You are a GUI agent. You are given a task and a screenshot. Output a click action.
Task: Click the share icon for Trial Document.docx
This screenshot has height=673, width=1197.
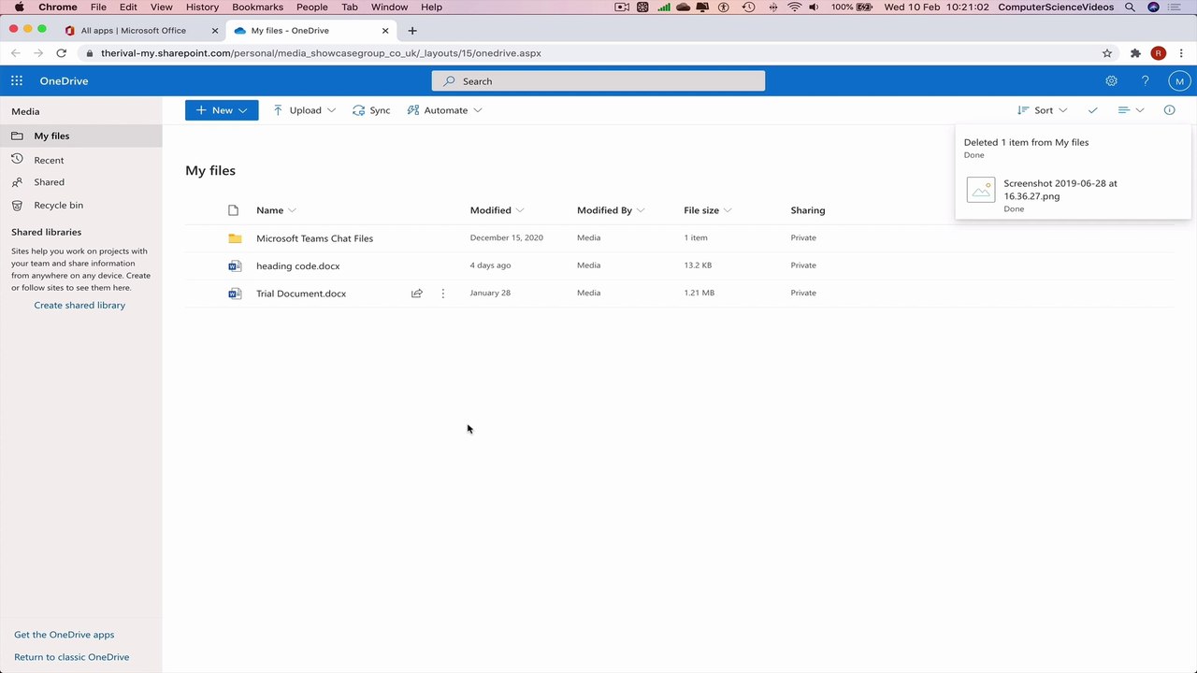tap(417, 294)
